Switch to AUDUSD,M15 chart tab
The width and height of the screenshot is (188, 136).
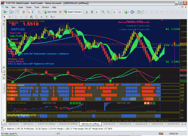[x=109, y=124]
